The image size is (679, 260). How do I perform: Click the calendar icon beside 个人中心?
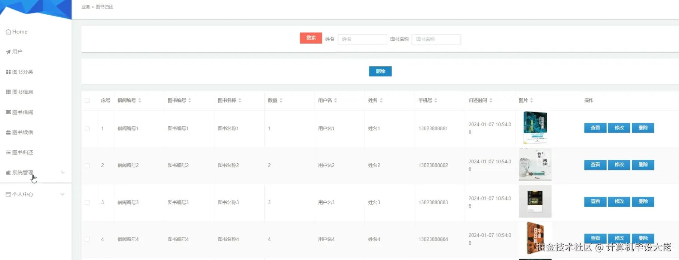[8, 194]
